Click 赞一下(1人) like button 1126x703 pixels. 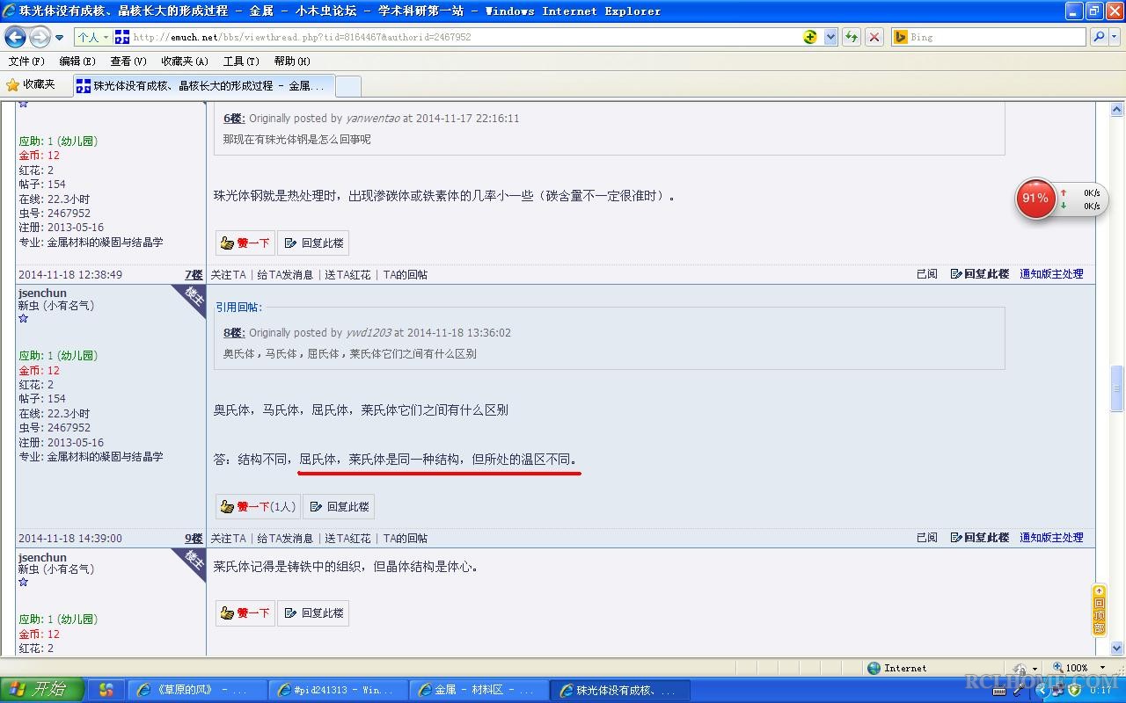(x=258, y=506)
